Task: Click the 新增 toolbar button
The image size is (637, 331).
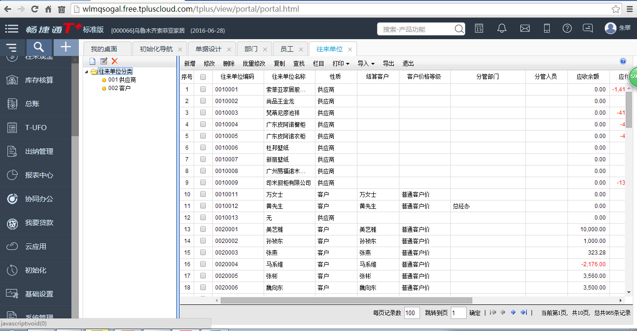Action: coord(189,63)
